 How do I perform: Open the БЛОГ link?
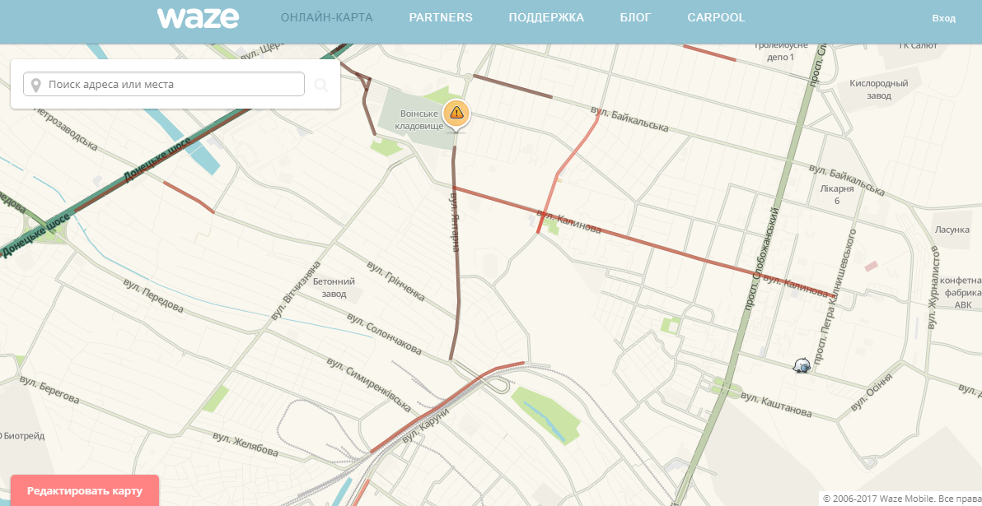[635, 18]
